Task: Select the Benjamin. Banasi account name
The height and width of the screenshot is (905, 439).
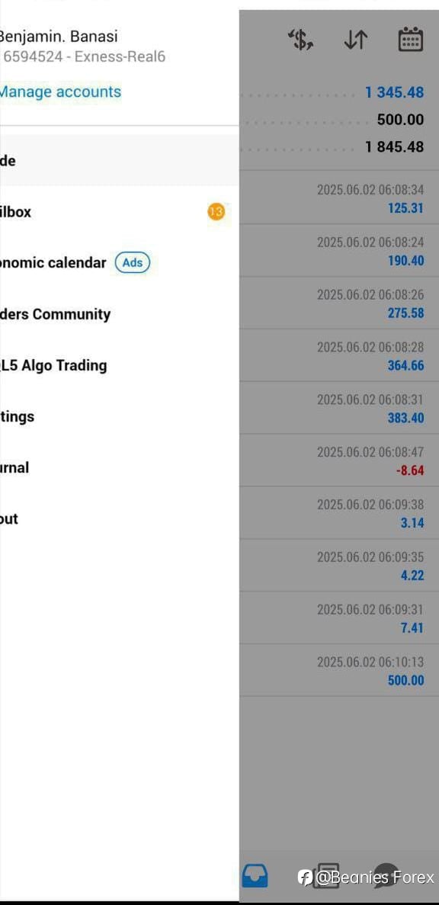Action: tap(58, 37)
